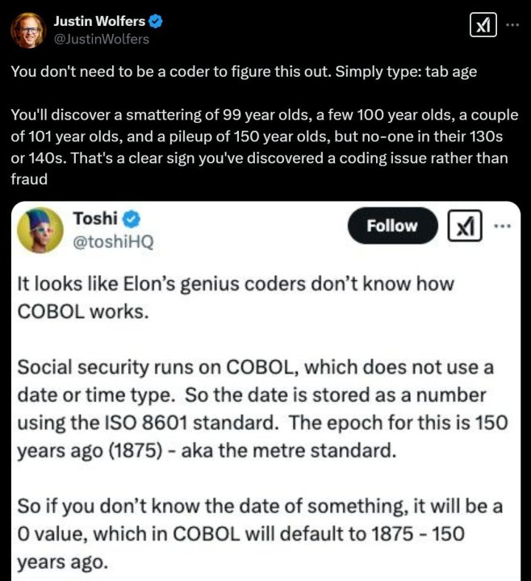531x581 pixels.
Task: Click the @JustinWolfers handle
Action: 102,38
